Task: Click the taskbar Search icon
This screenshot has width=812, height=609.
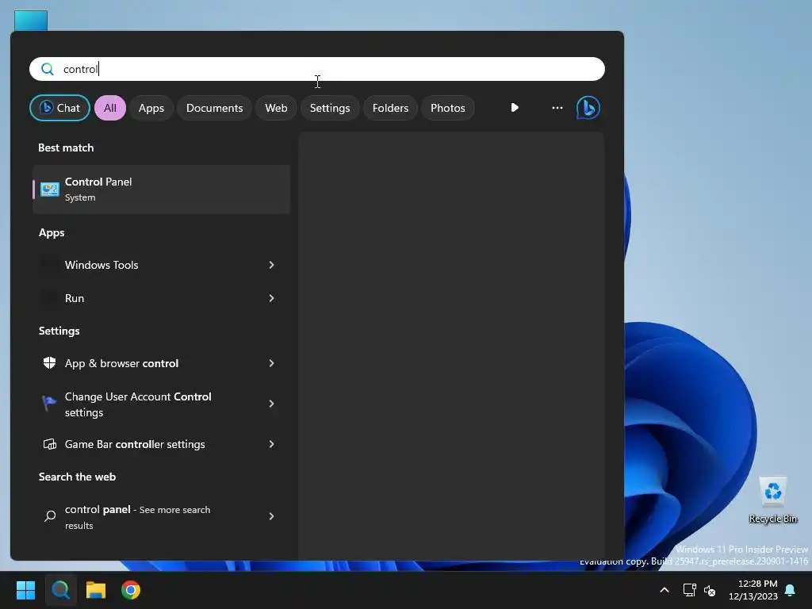Action: 60,590
